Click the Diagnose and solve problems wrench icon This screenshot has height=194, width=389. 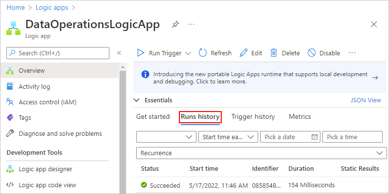pos(10,134)
